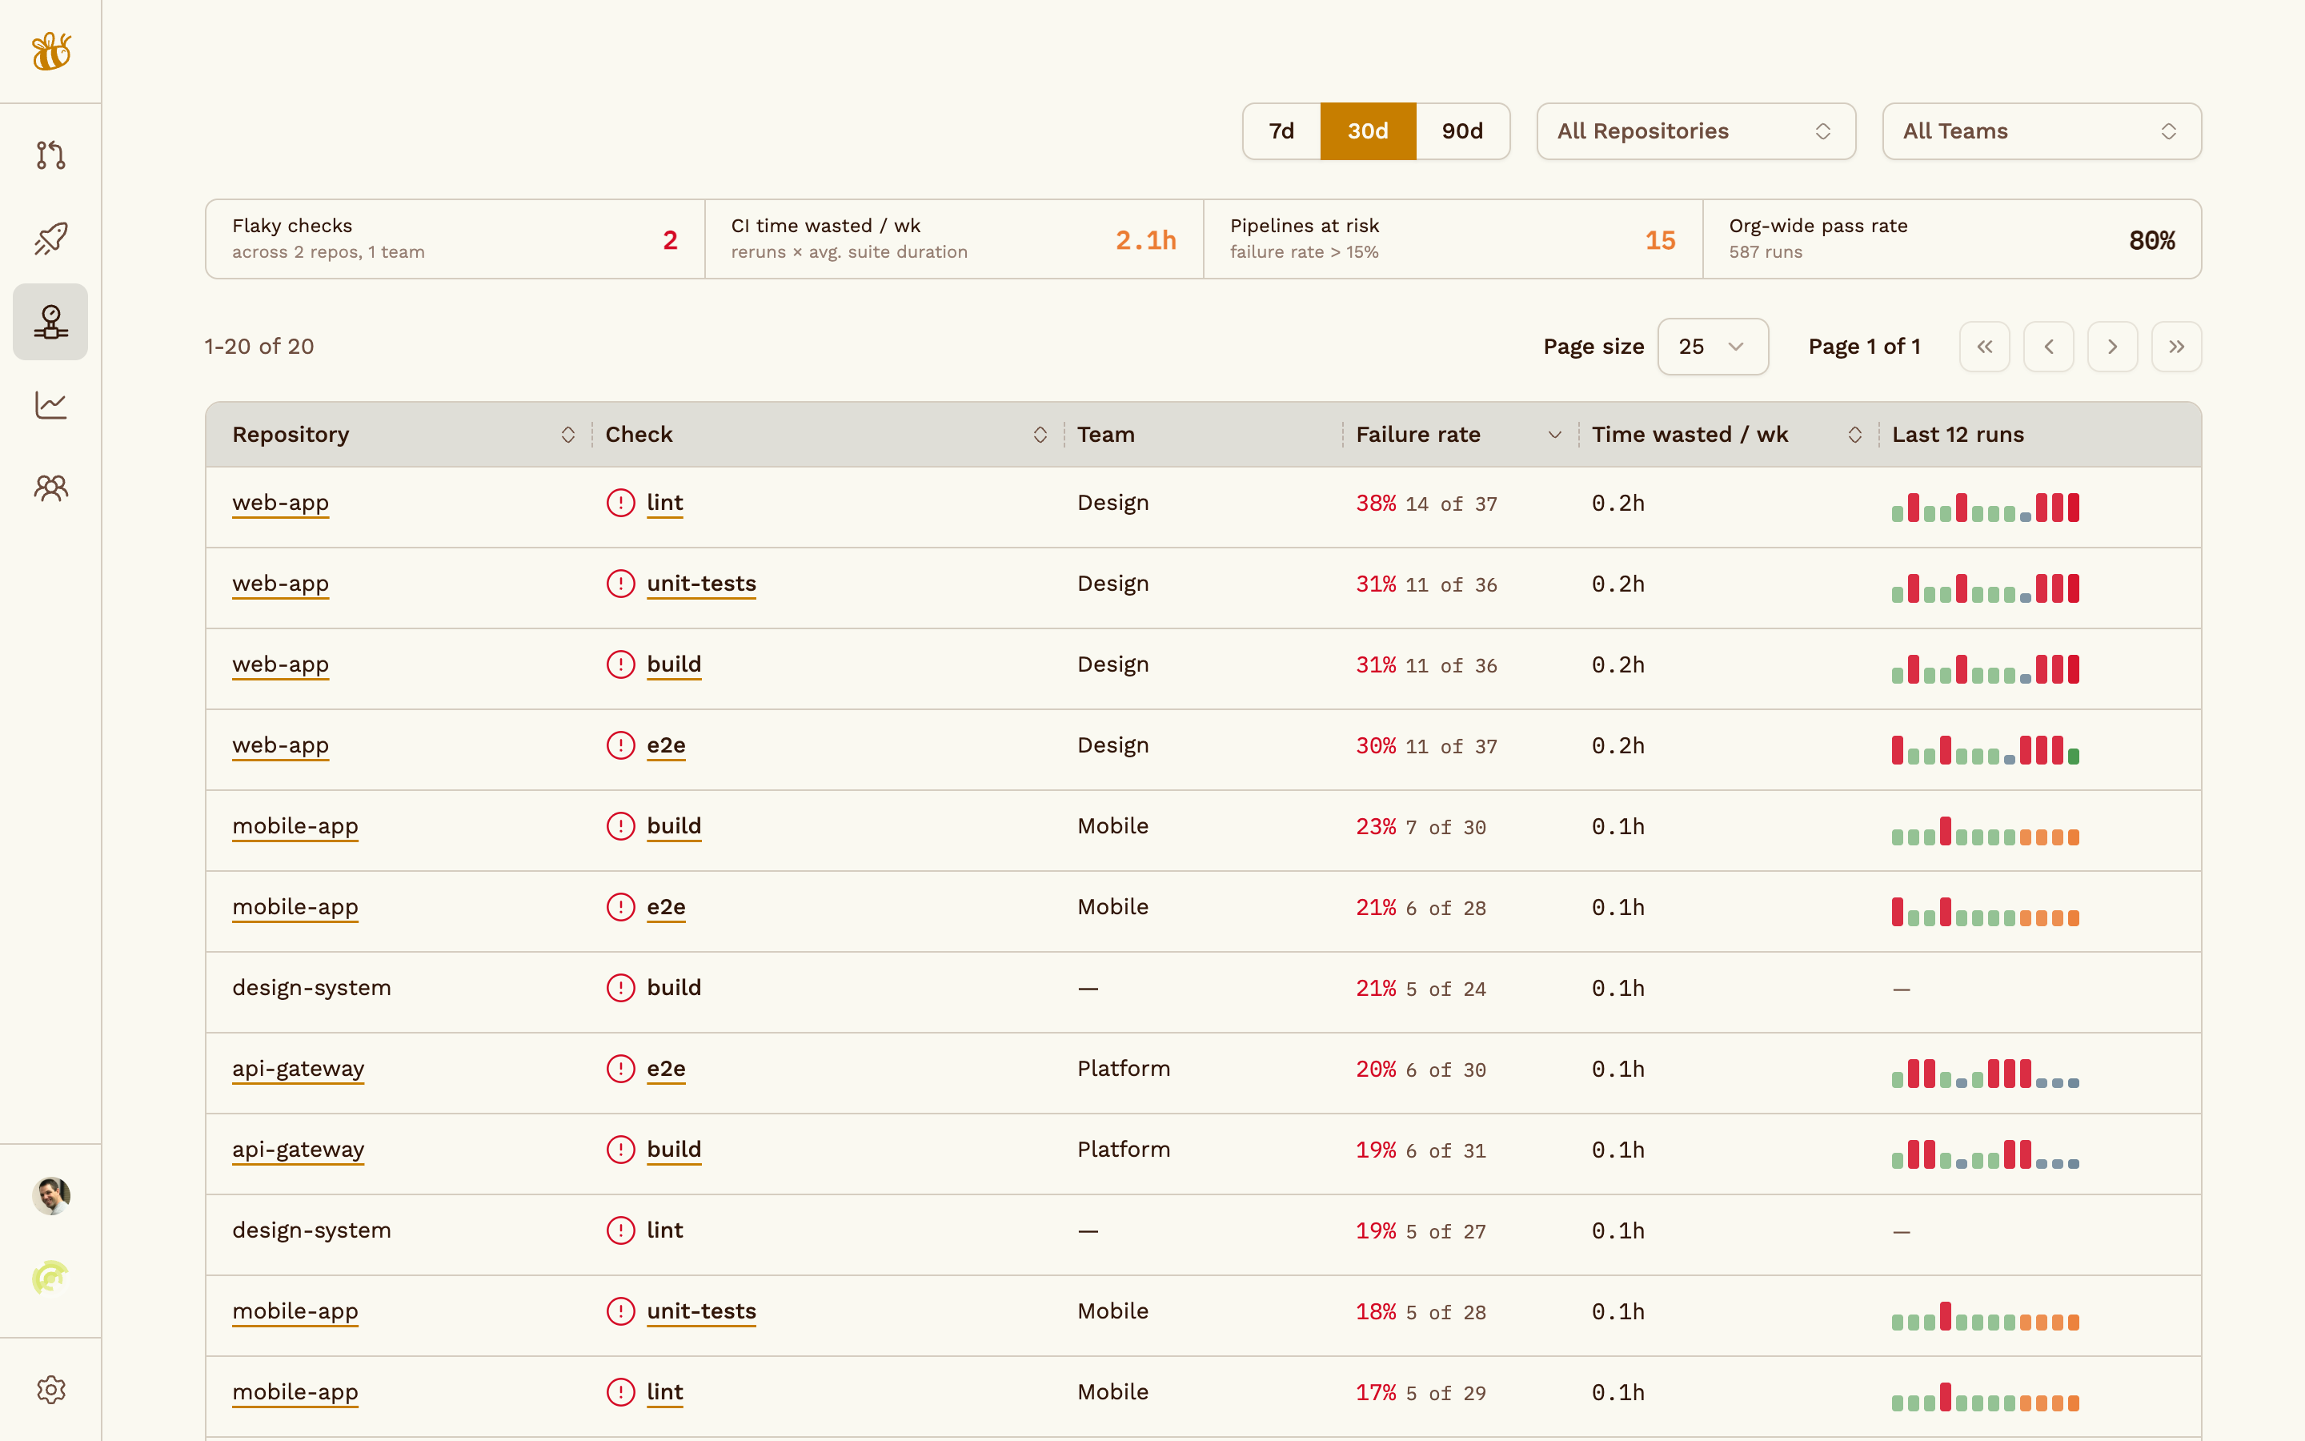Click the green swirl organization icon
The width and height of the screenshot is (2305, 1441).
point(50,1278)
